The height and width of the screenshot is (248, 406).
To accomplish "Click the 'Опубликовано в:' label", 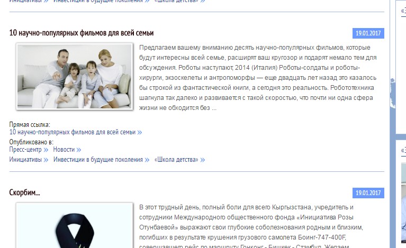I will tap(31, 142).
